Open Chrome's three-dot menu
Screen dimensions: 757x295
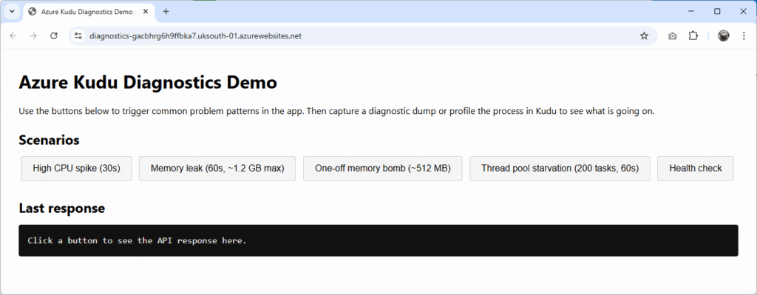(x=744, y=35)
